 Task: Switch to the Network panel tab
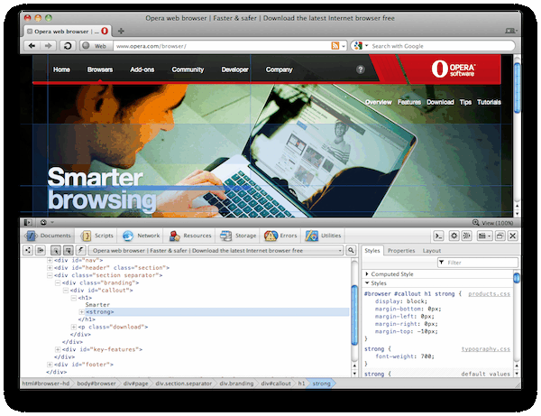click(x=142, y=236)
